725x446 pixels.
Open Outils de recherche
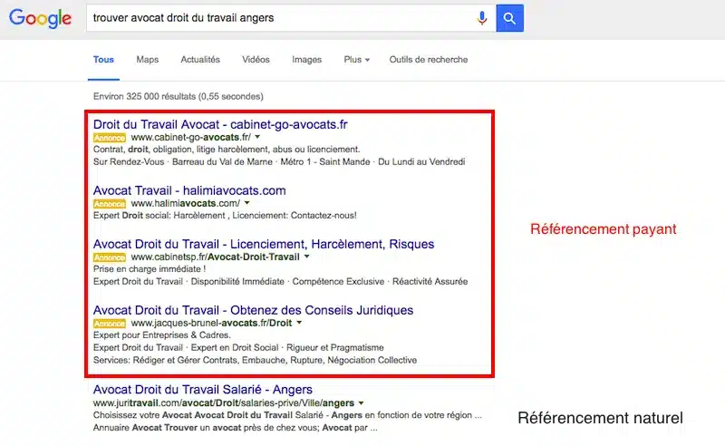428,60
